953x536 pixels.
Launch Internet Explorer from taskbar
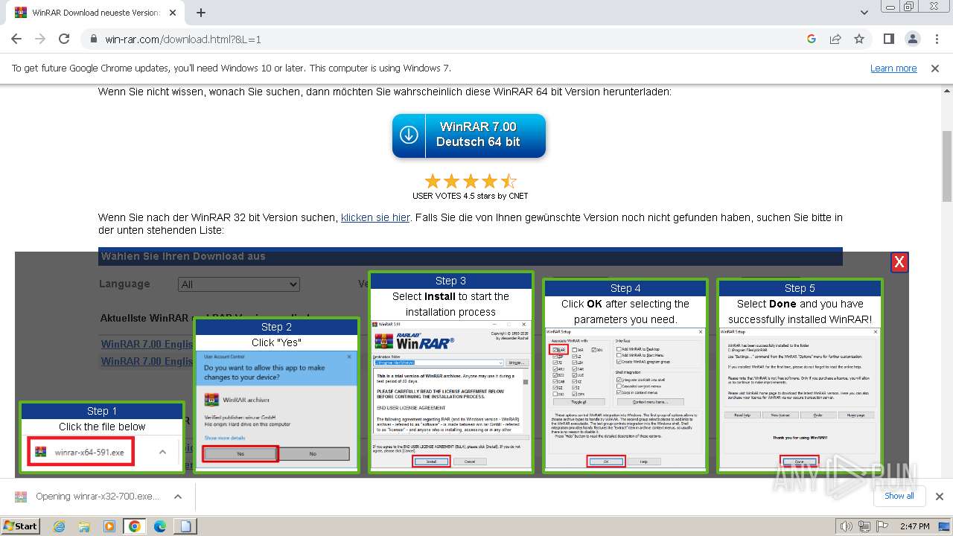coord(60,526)
